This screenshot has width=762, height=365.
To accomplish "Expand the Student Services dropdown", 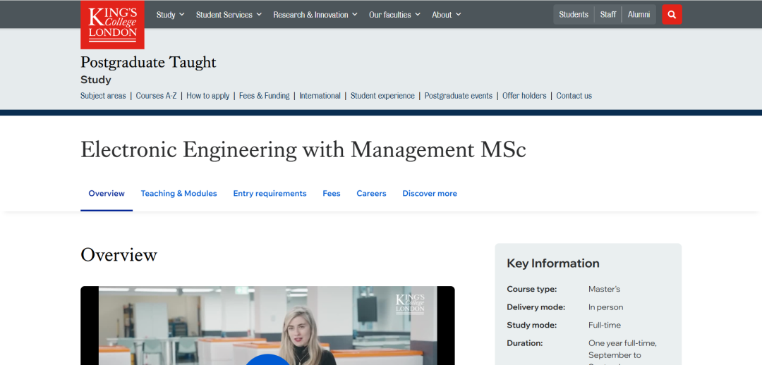I will pos(229,15).
